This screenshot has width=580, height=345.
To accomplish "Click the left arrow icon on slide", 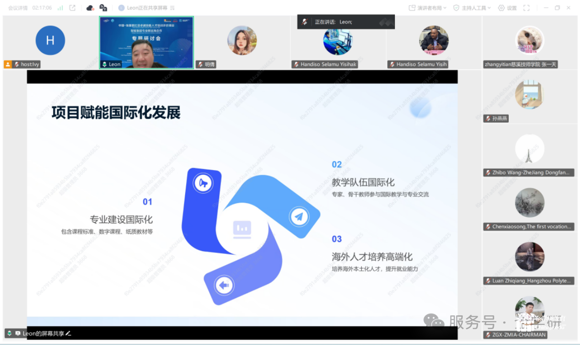I will click(x=223, y=286).
